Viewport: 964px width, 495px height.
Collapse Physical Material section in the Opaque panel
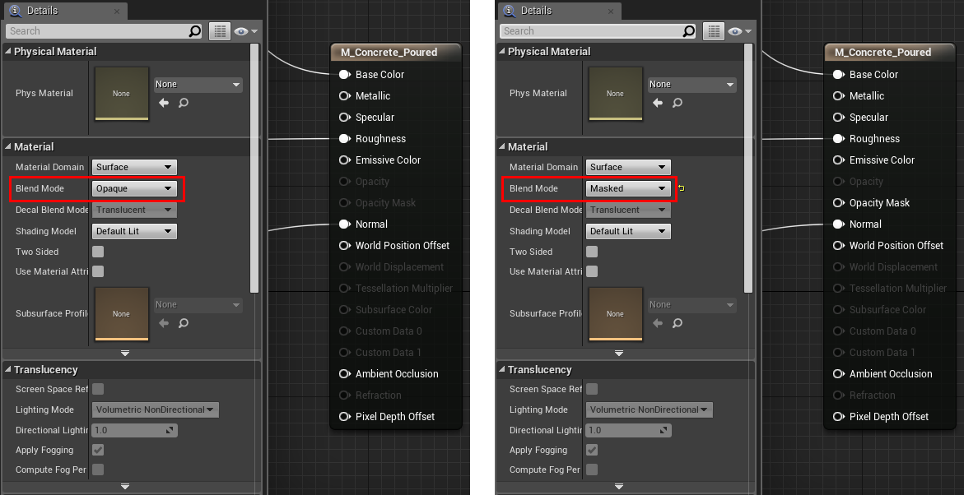(x=8, y=52)
